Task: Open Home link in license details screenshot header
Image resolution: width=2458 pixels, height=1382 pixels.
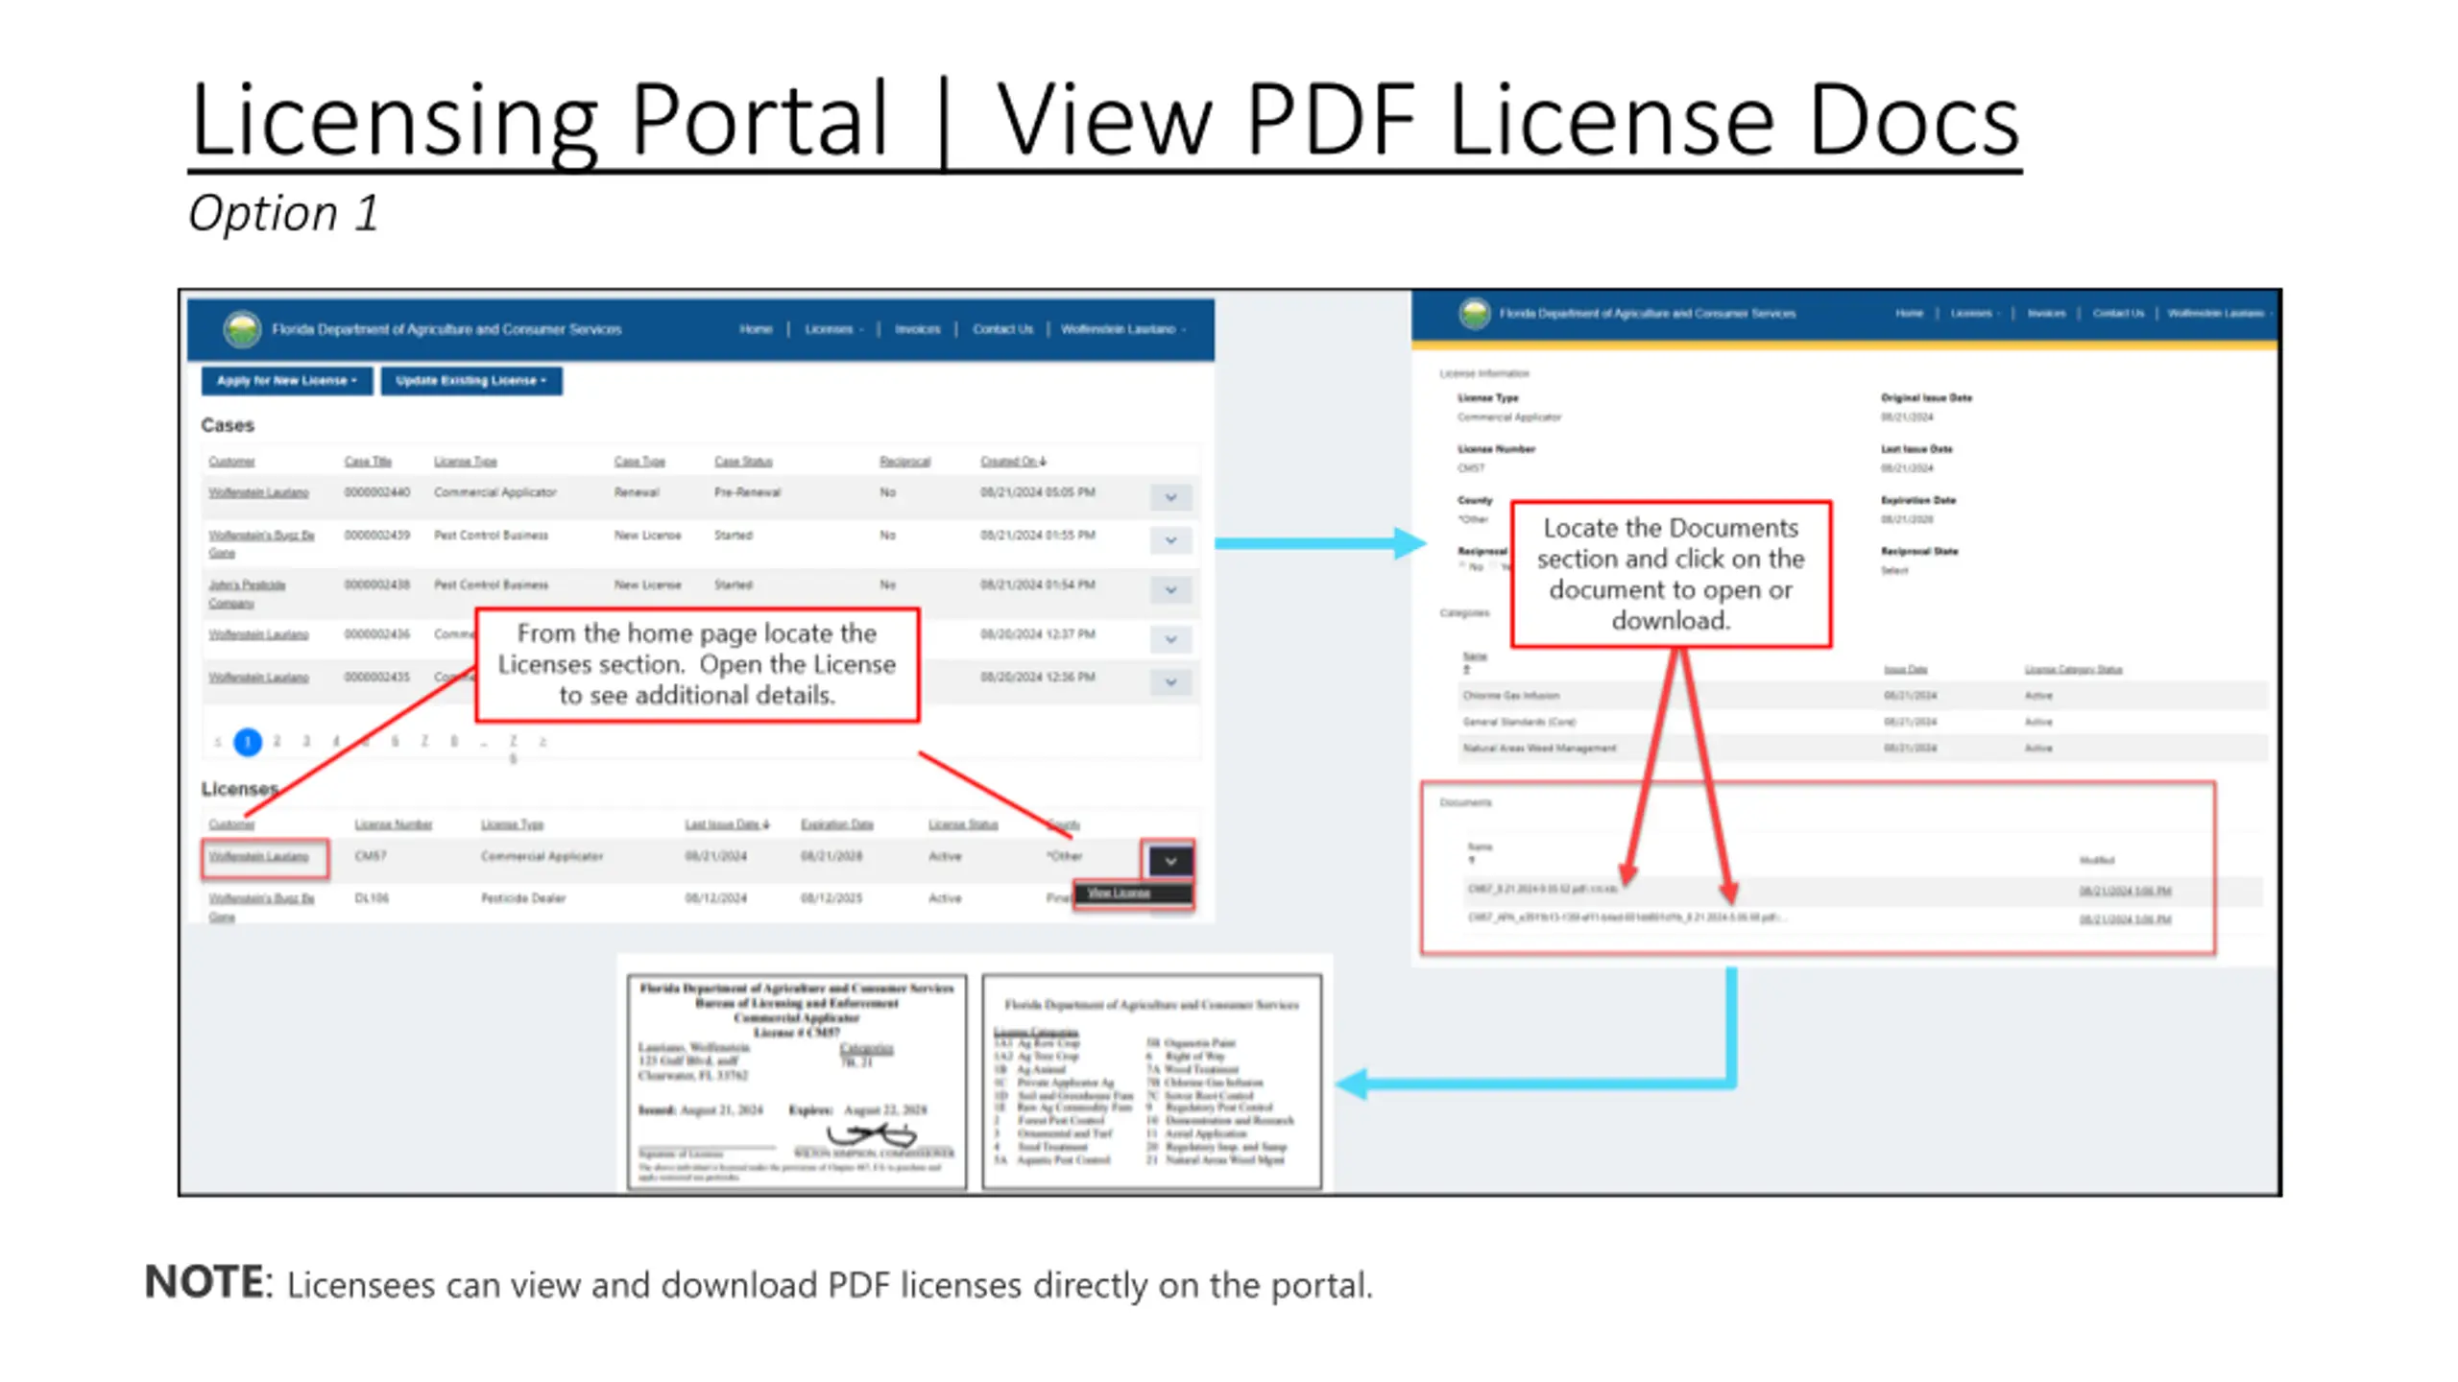Action: point(1909,313)
